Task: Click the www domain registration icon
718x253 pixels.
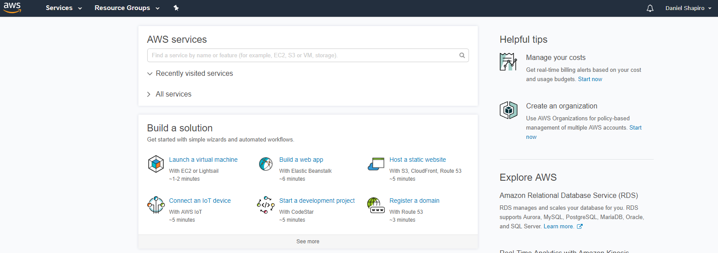Action: click(x=376, y=205)
